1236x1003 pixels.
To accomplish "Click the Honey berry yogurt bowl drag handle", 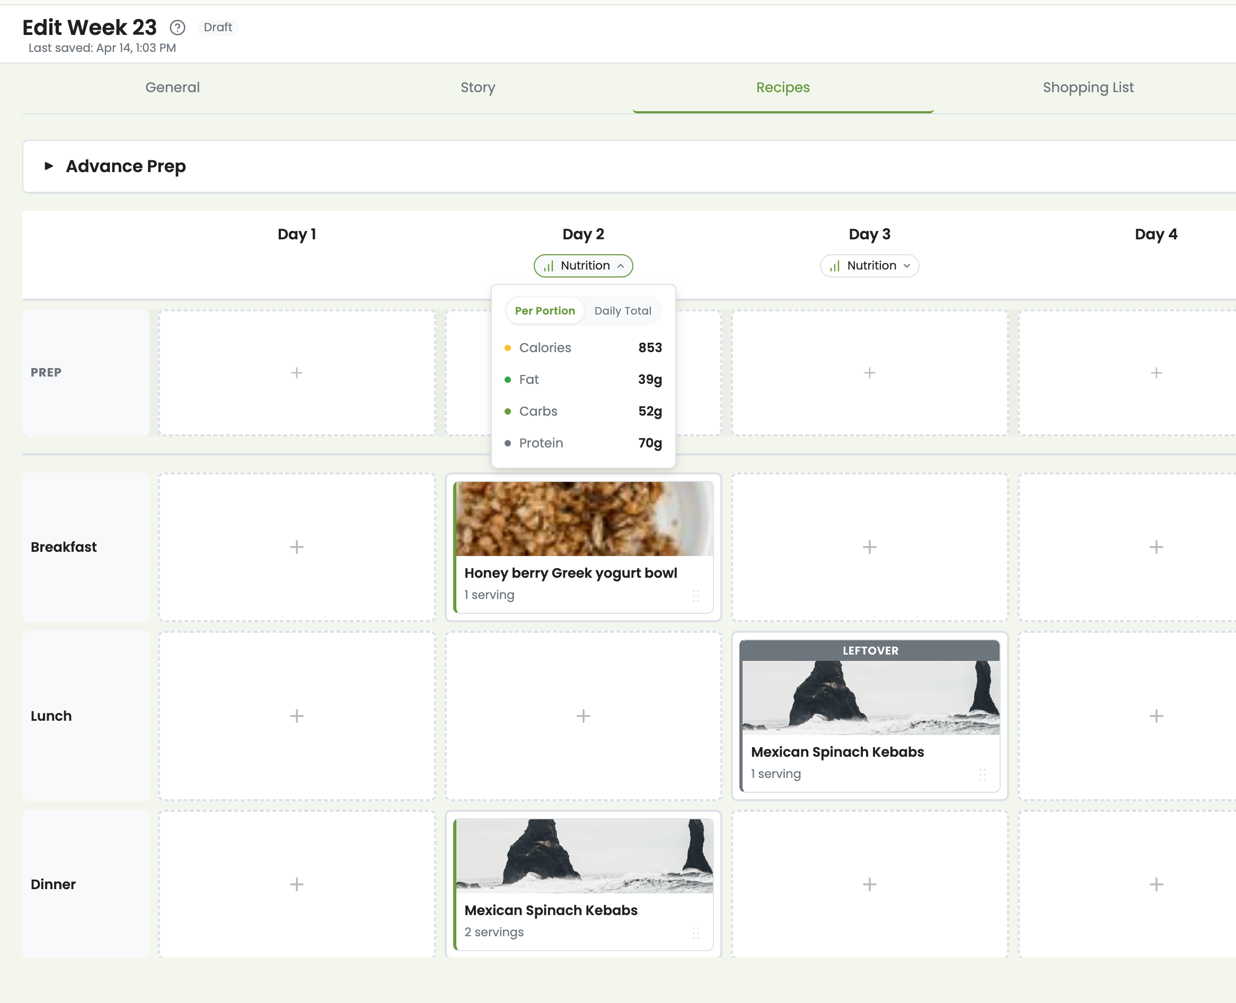I will (x=695, y=596).
